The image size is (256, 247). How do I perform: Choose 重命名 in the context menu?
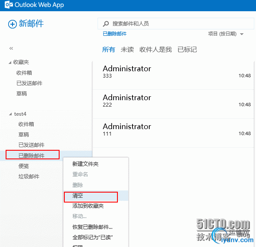80,174
